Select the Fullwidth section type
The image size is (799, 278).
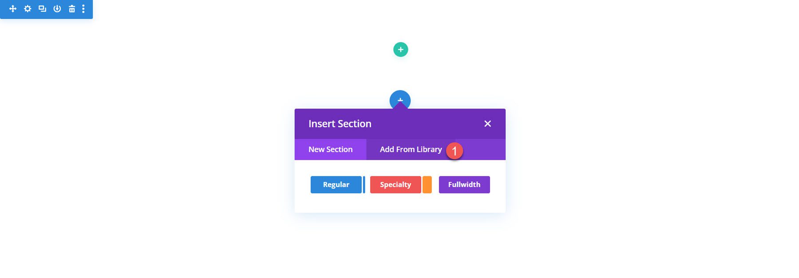[464, 184]
